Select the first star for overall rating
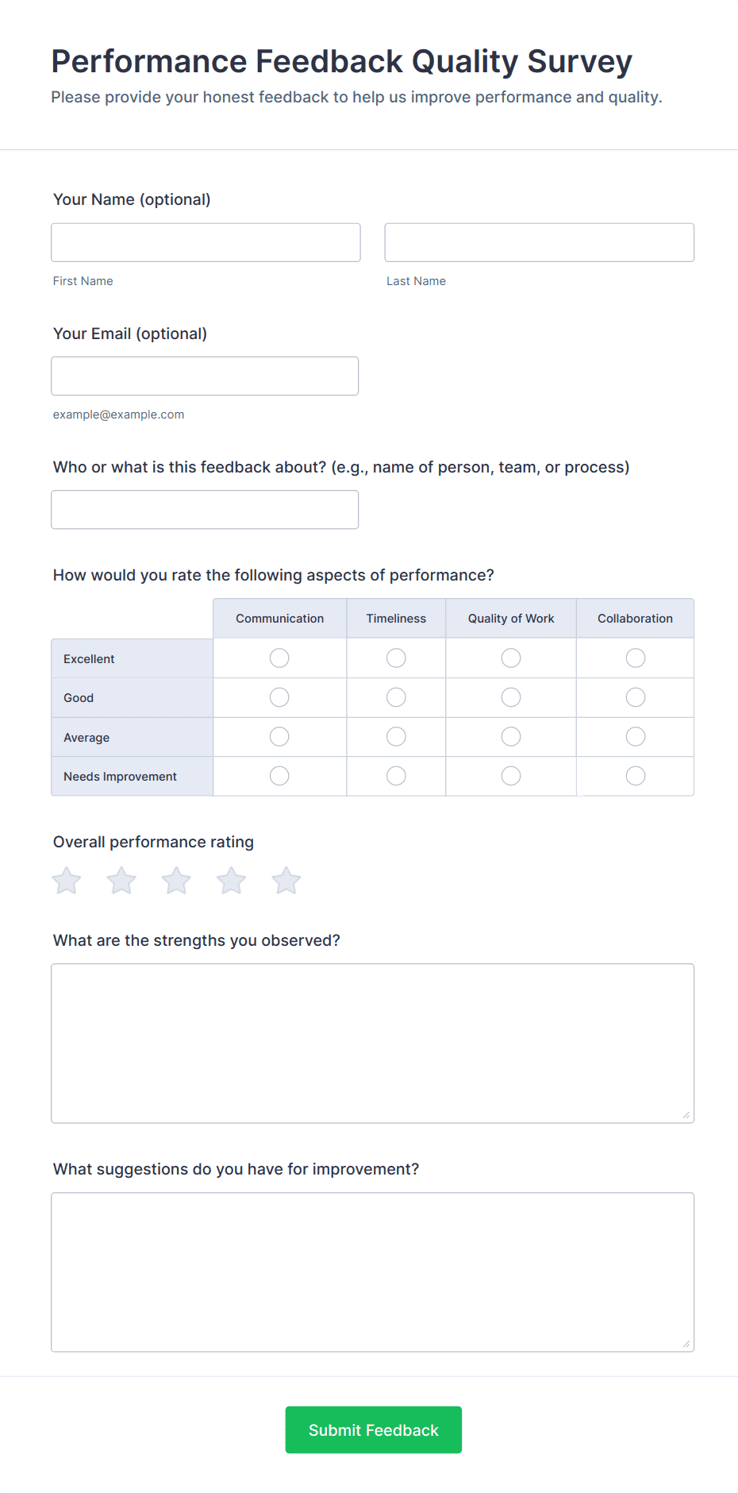This screenshot has width=738, height=1493. coord(66,880)
